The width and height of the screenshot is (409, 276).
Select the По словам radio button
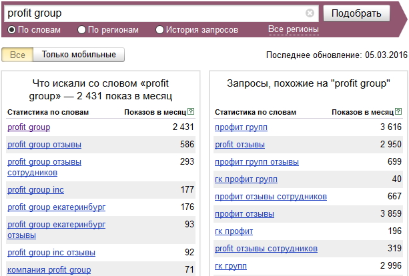(11, 30)
